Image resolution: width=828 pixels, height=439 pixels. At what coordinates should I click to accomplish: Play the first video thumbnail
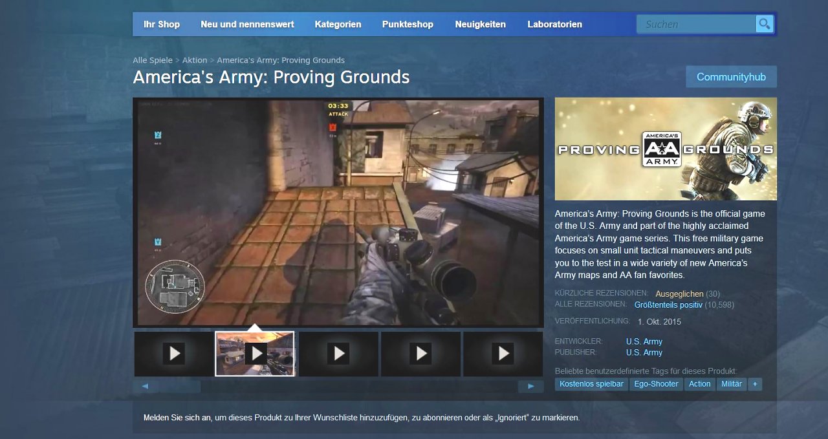174,354
